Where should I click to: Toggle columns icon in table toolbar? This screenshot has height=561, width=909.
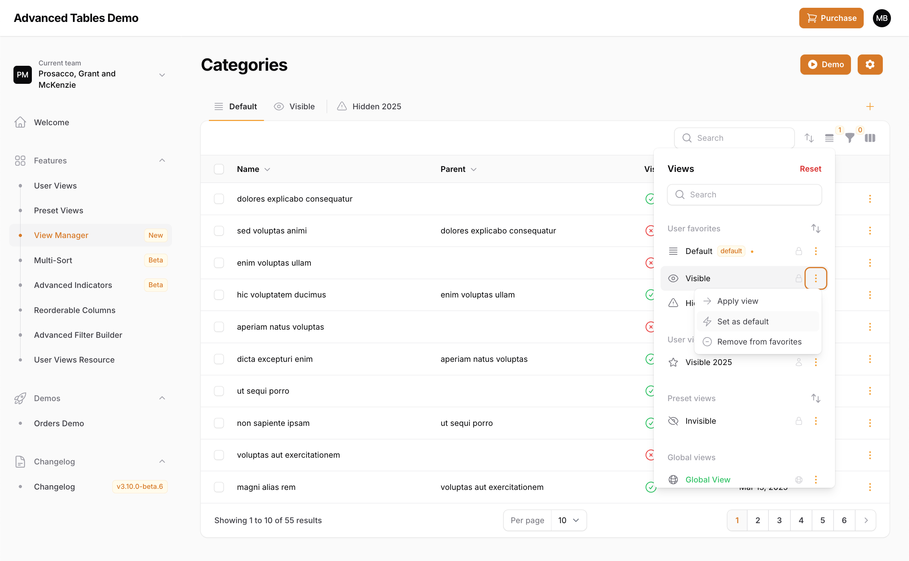click(870, 138)
